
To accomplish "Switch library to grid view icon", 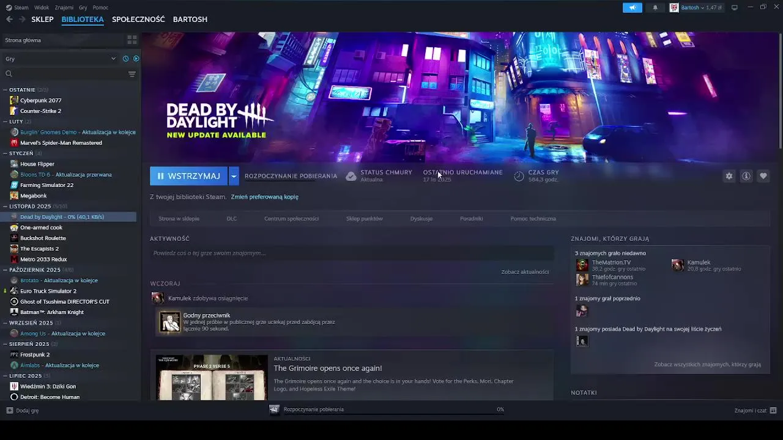I will (x=132, y=40).
